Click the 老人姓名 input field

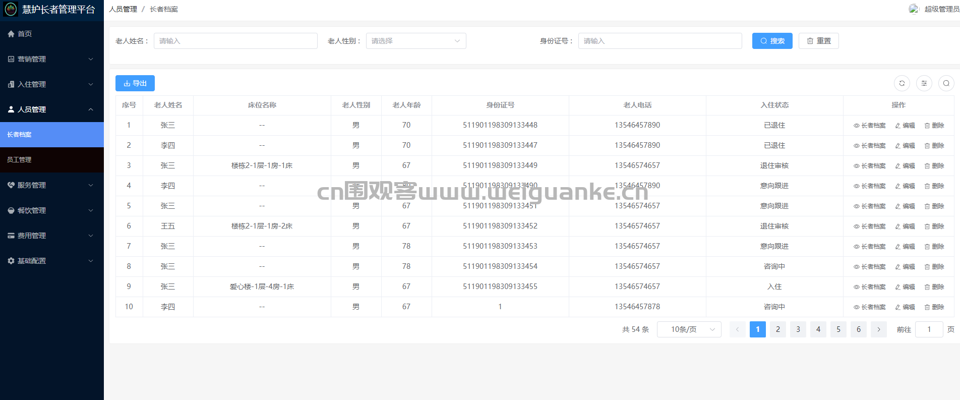[x=235, y=41]
